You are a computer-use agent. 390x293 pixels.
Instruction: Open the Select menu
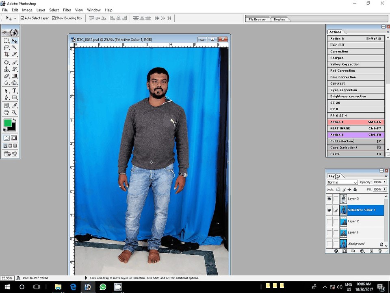pos(54,10)
